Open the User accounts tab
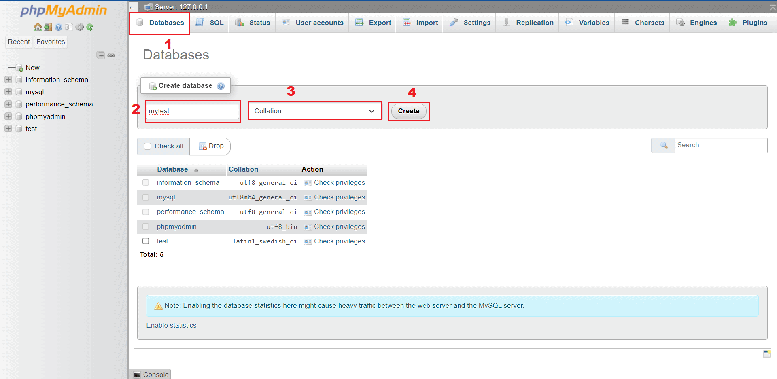 coord(312,23)
